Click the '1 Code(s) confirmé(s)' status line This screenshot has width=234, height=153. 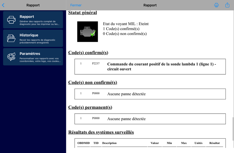click(x=121, y=29)
